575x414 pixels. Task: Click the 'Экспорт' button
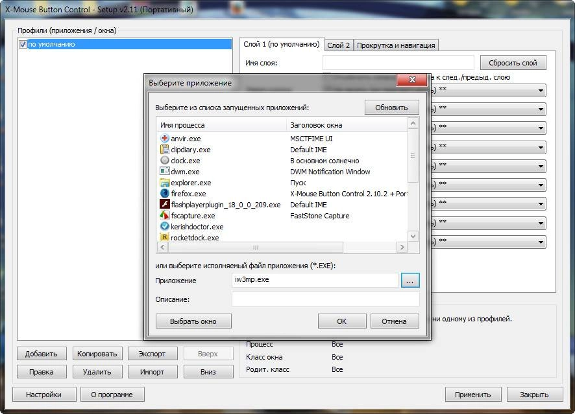152,354
